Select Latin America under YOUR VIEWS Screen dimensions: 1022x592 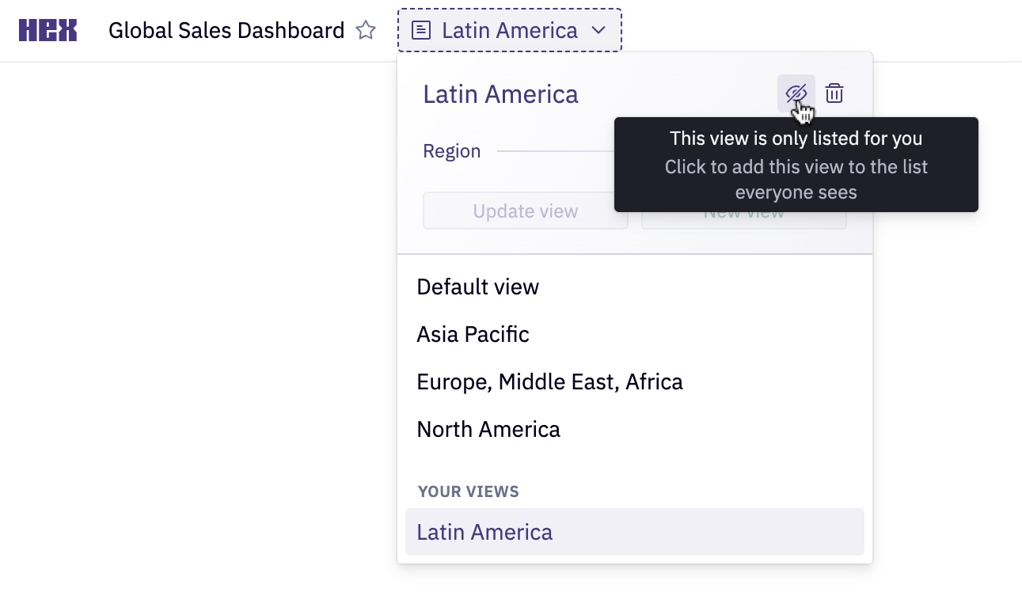click(x=484, y=532)
